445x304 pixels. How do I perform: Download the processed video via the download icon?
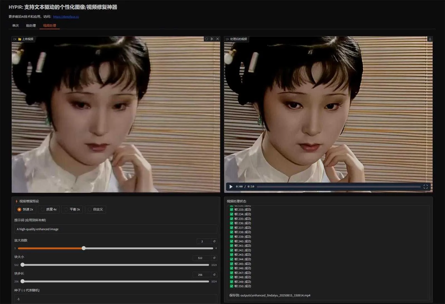tap(430, 39)
